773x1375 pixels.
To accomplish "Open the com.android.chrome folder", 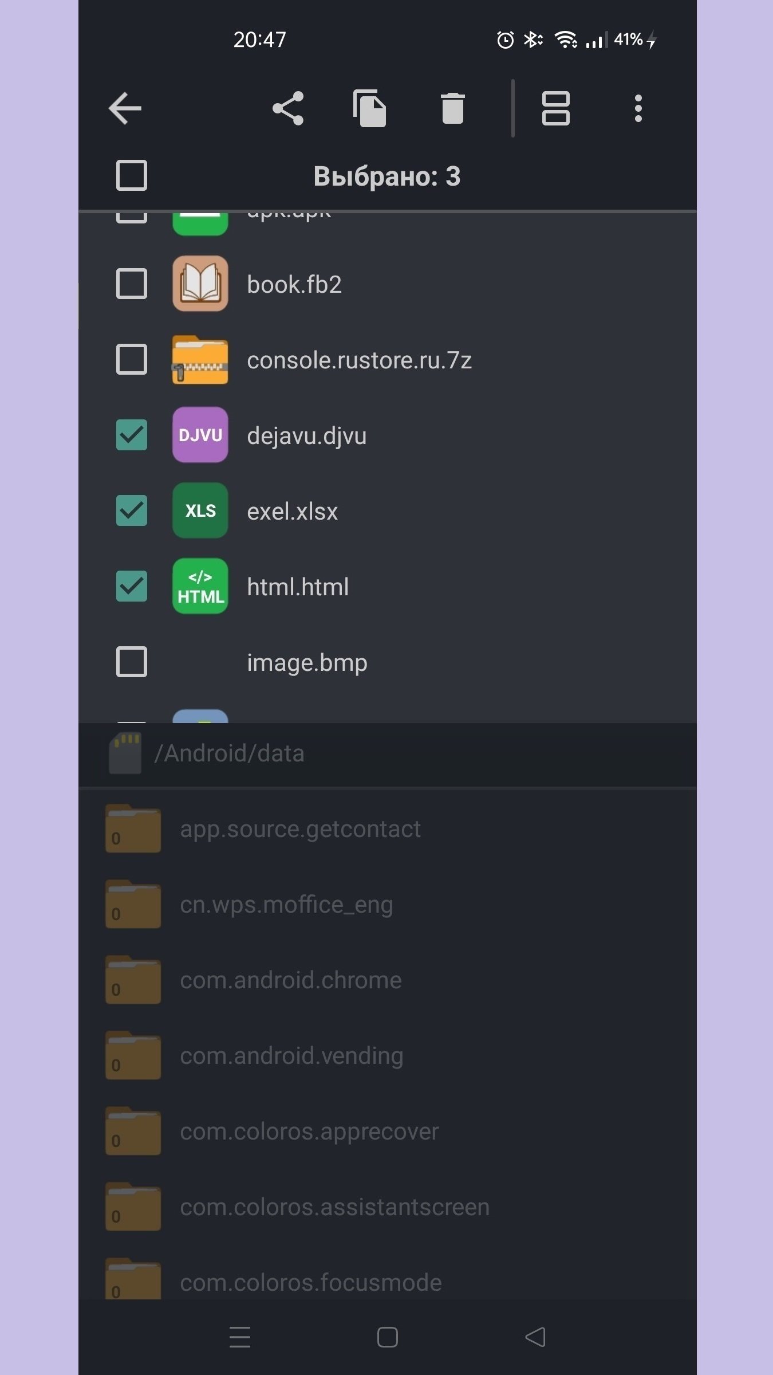I will pos(291,980).
